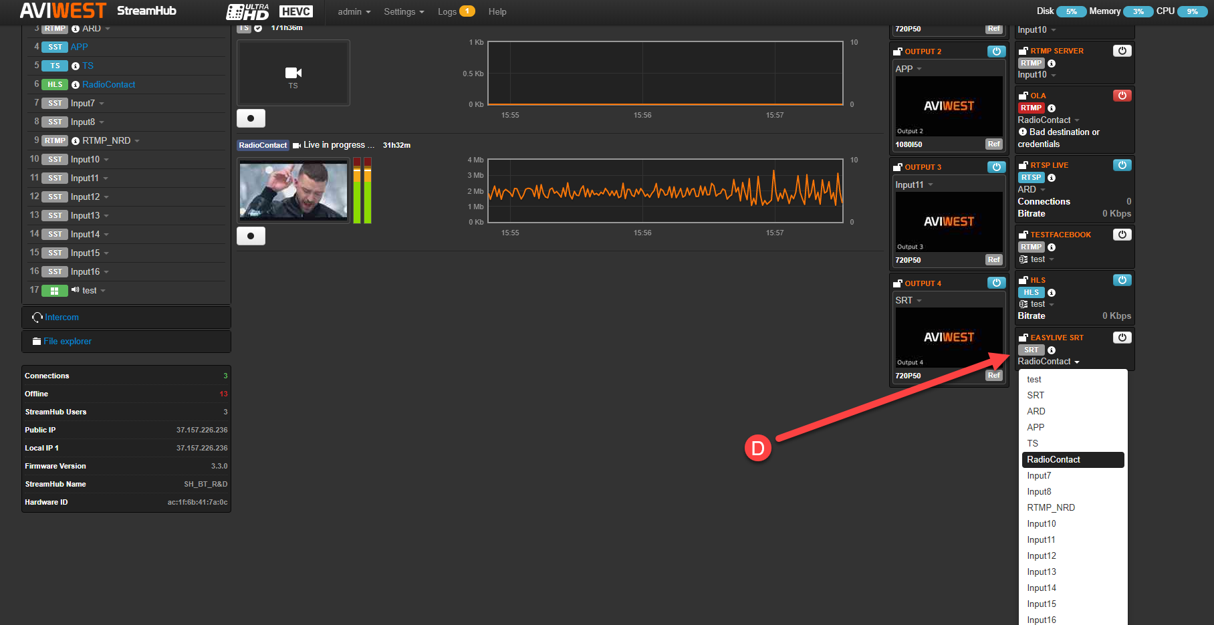Open Intercom headset icon
Screen dimensions: 1214x625
(x=37, y=318)
